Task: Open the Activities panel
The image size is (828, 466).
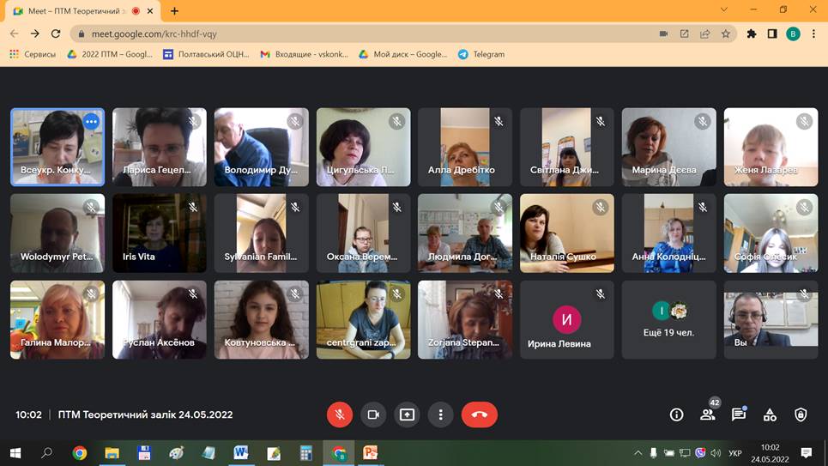Action: click(x=770, y=415)
